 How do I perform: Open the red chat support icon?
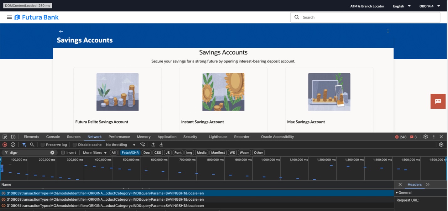(438, 101)
